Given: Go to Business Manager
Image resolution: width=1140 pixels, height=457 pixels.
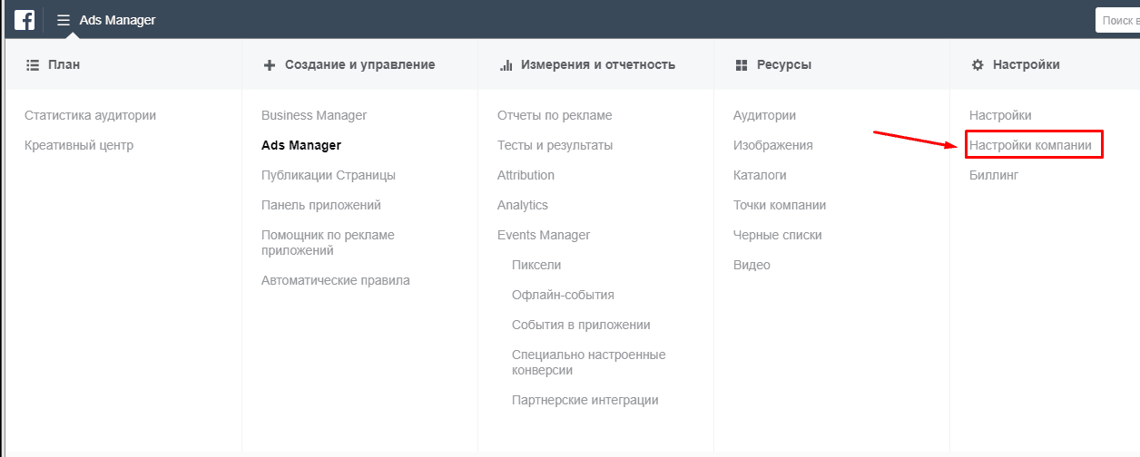Looking at the screenshot, I should [314, 115].
